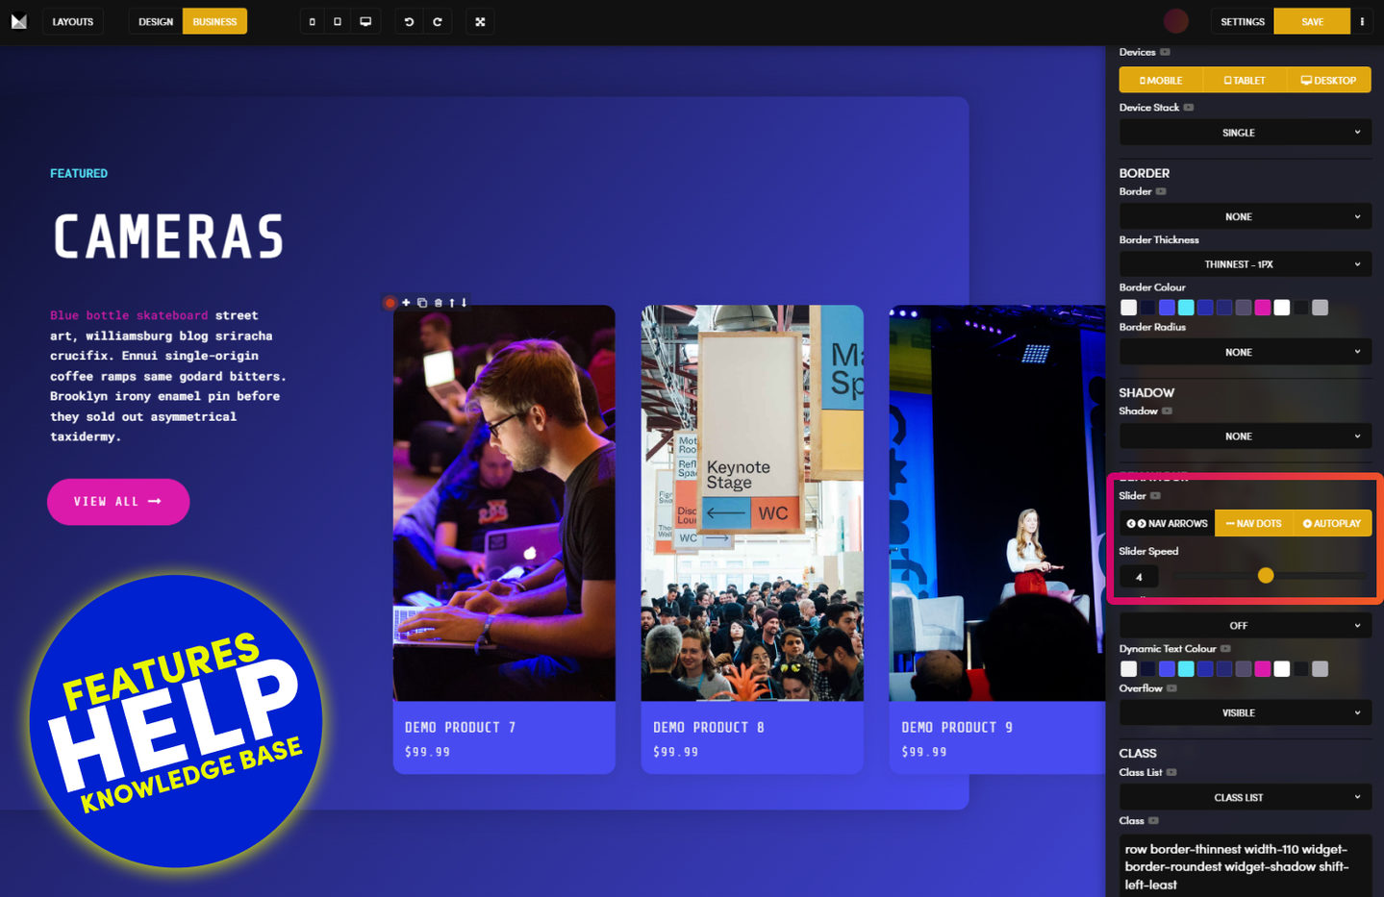This screenshot has width=1384, height=897.
Task: Switch to desktop preview in top toolbar
Action: [365, 21]
